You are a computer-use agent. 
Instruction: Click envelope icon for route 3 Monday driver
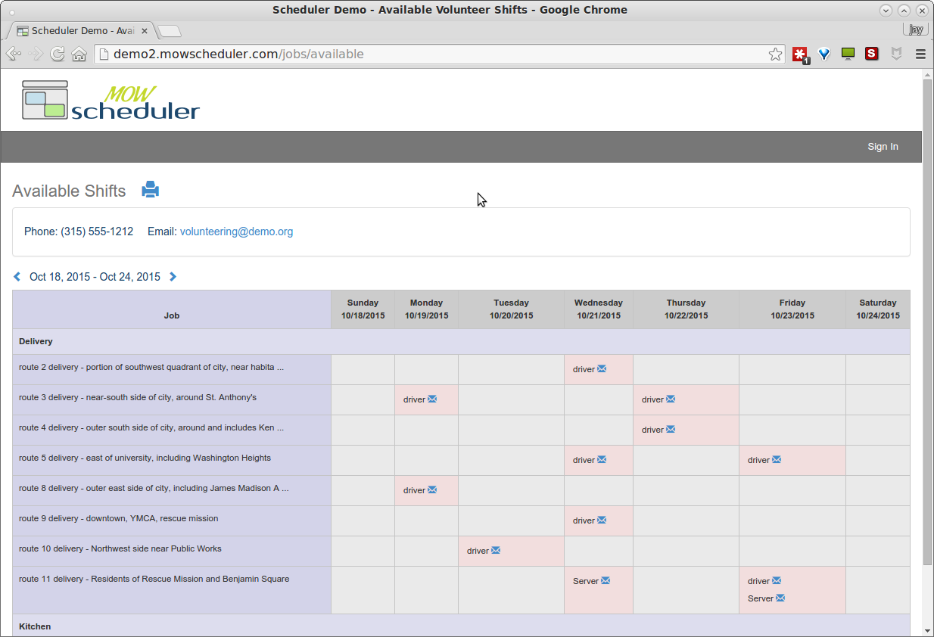(432, 399)
